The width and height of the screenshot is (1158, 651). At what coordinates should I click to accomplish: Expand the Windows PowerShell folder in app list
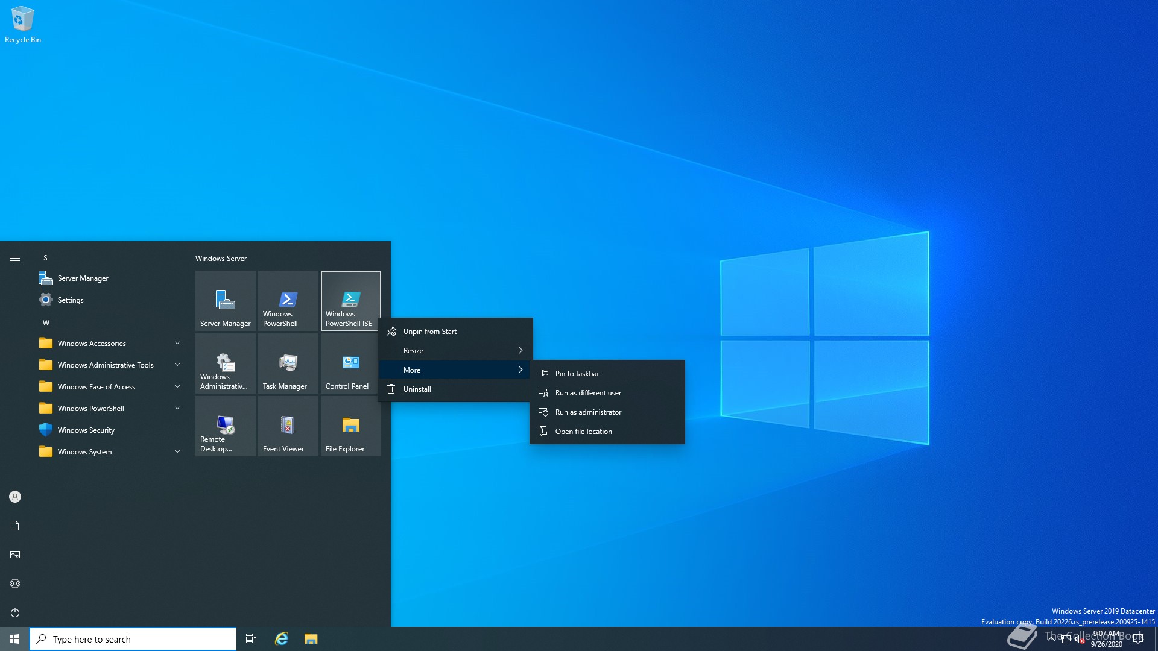tap(109, 408)
